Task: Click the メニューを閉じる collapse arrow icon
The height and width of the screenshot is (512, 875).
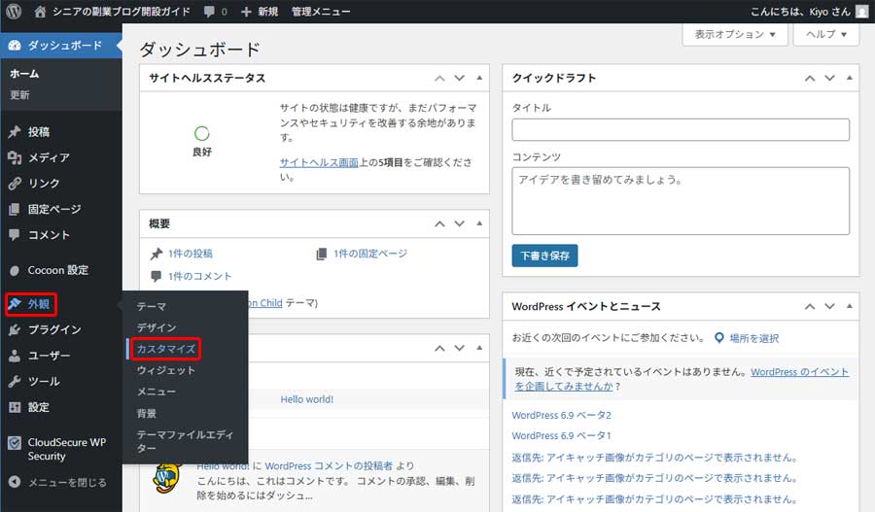Action: (x=15, y=482)
